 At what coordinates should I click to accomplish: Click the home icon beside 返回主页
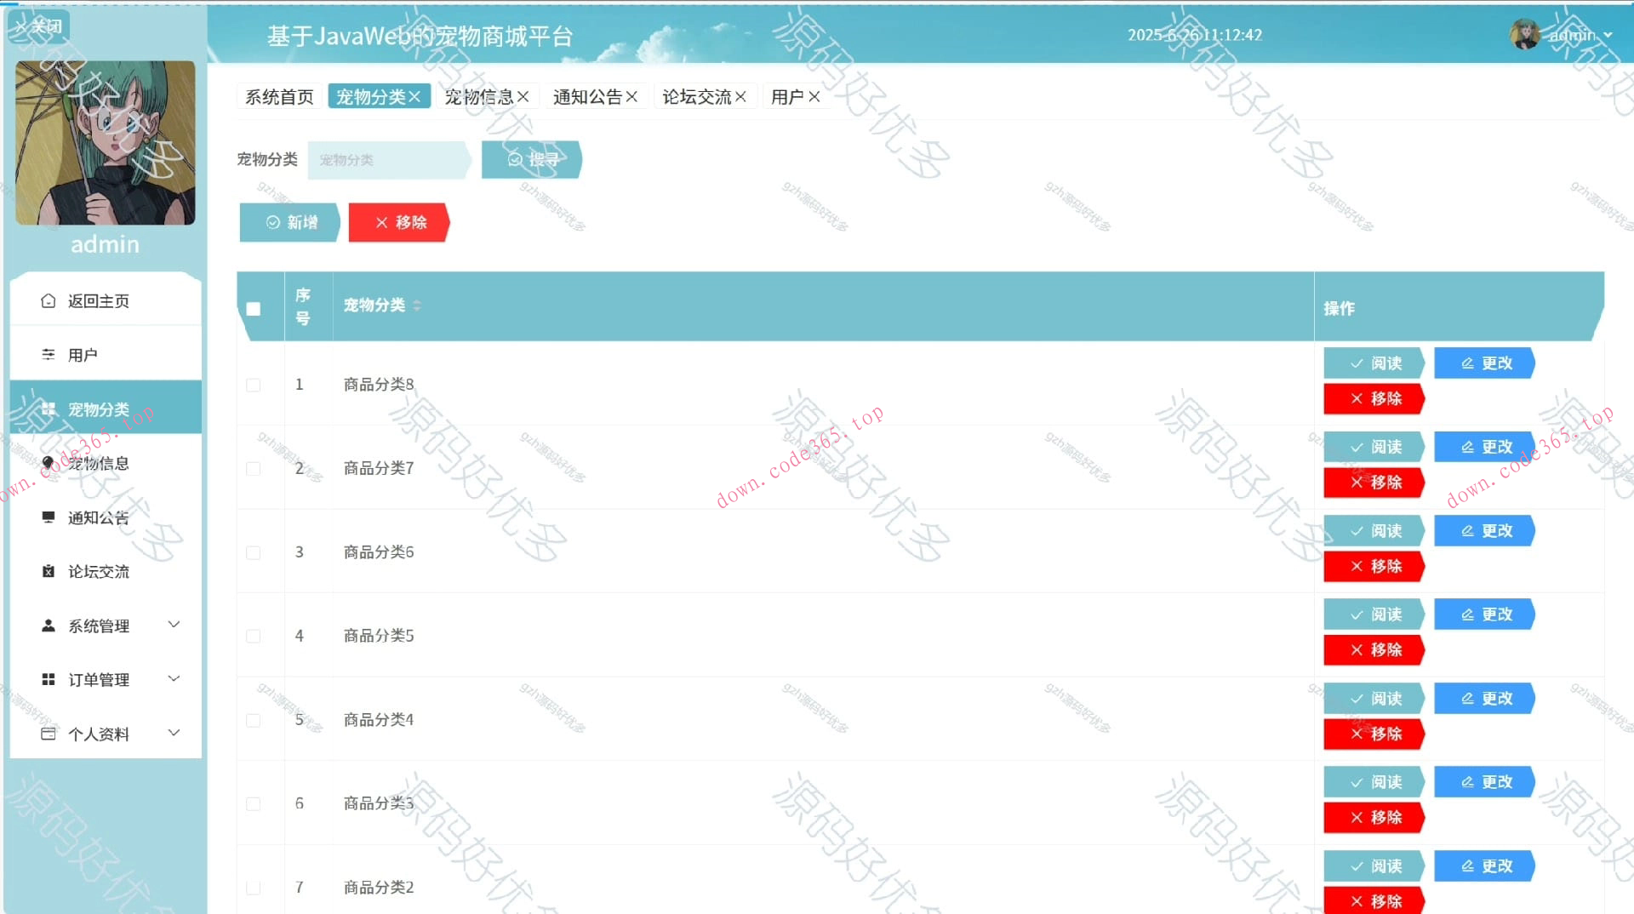point(49,300)
